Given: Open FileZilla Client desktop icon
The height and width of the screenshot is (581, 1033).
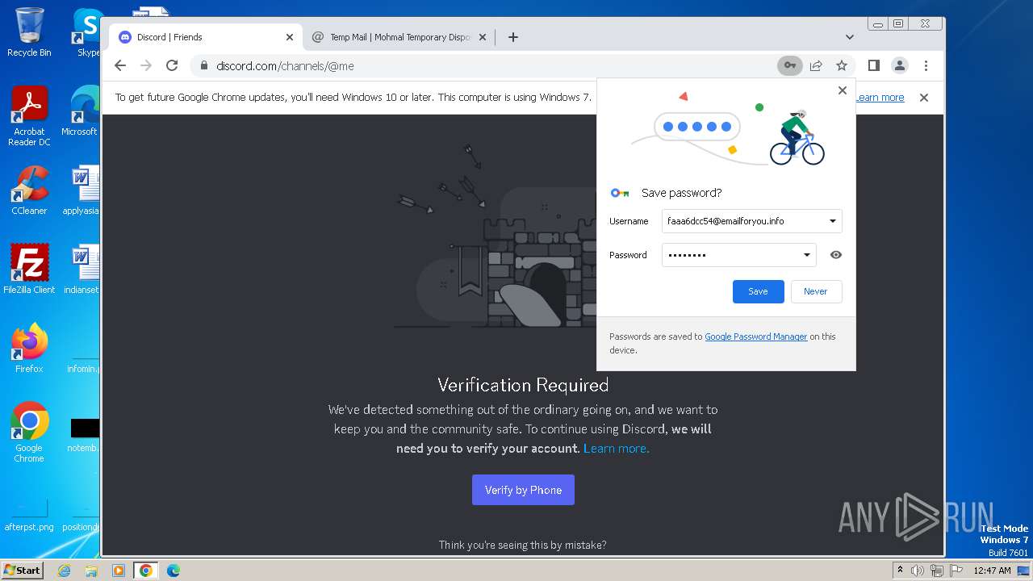Looking at the screenshot, I should coord(29,270).
